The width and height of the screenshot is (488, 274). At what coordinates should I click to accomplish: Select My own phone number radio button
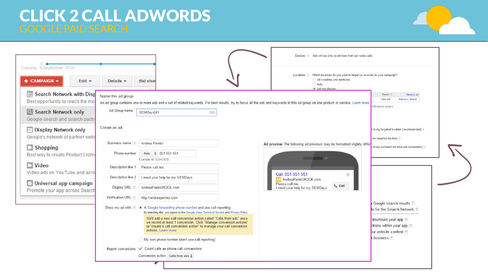point(141,240)
